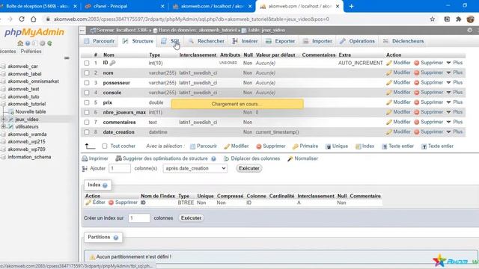This screenshot has height=269, width=479.
Task: Check the nbre_joueurs_max column checkbox
Action: [x=87, y=113]
